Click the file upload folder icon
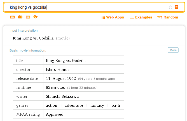The image size is (187, 121). tap(36, 17)
